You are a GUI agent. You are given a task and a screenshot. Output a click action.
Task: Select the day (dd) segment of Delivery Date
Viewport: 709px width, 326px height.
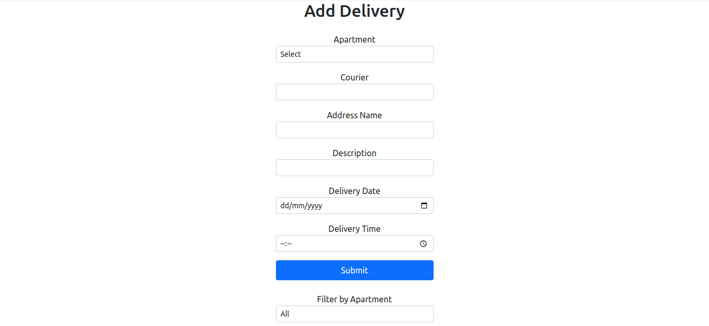coord(284,206)
